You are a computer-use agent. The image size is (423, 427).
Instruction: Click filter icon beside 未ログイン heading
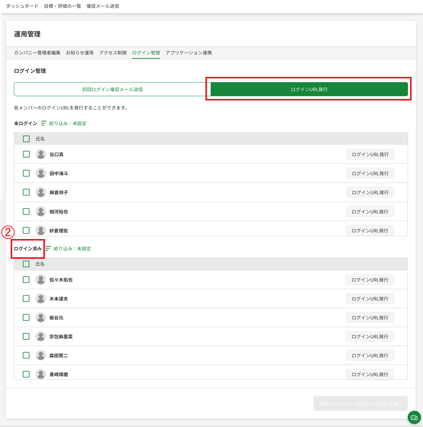(43, 123)
